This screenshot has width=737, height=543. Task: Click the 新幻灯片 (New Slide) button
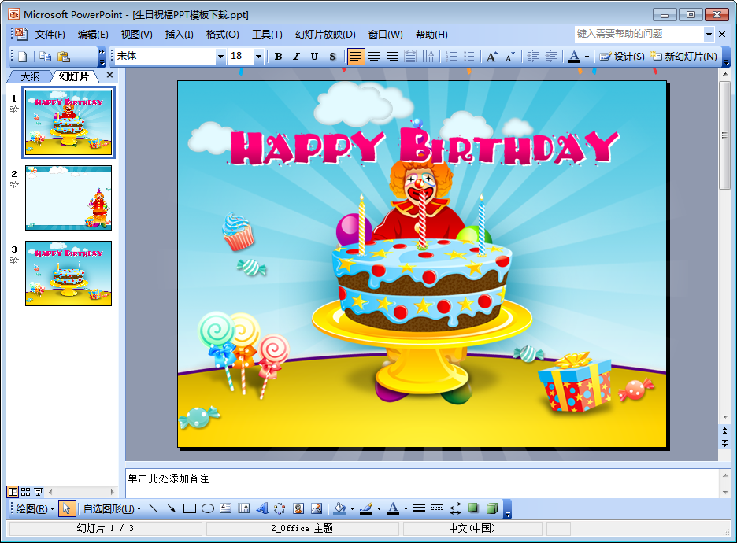point(683,57)
